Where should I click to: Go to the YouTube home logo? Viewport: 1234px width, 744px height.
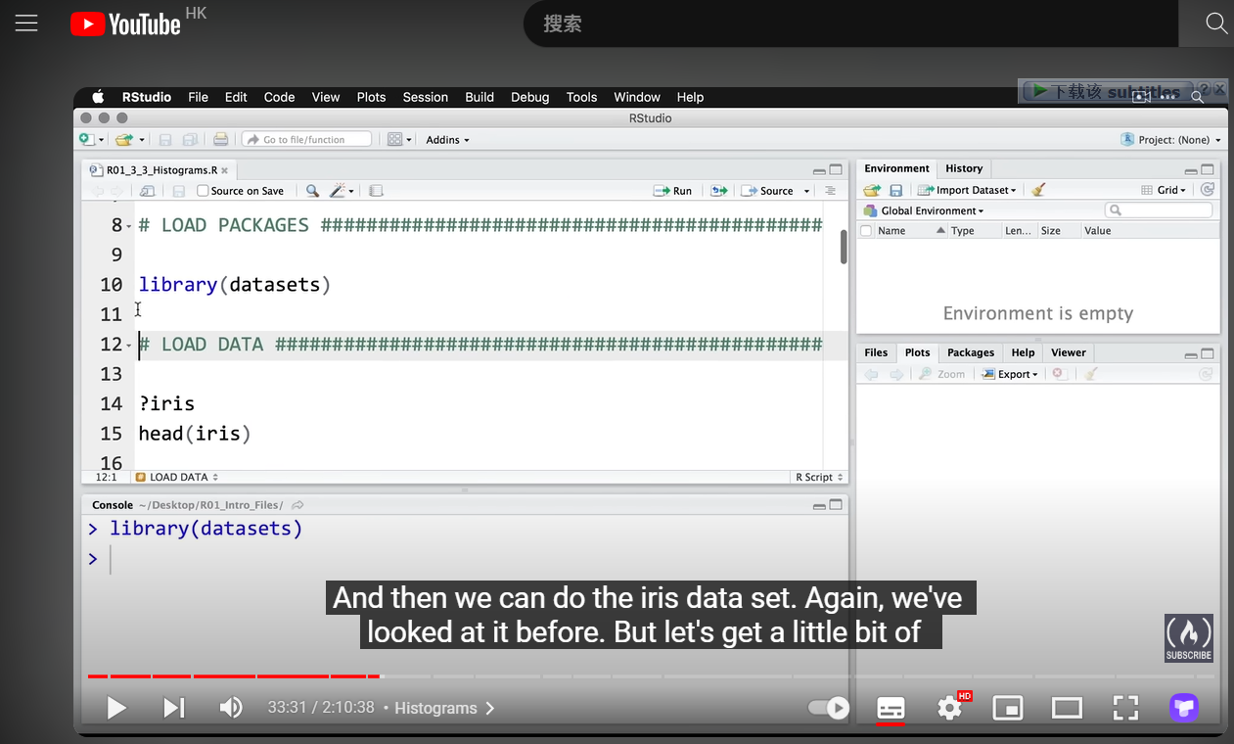coord(126,23)
